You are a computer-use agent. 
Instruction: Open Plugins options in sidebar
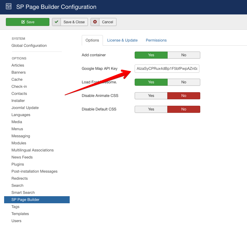point(18,164)
